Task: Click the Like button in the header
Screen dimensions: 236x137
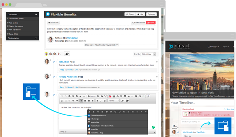Action: point(140,14)
